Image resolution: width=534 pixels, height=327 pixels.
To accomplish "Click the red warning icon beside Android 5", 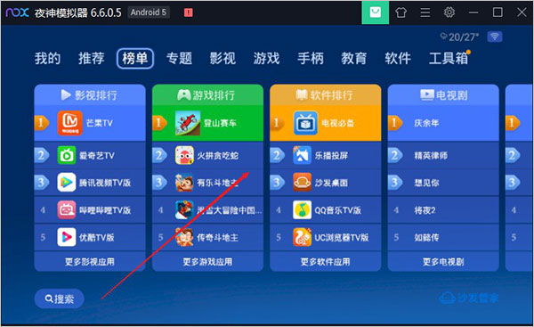I will point(189,12).
